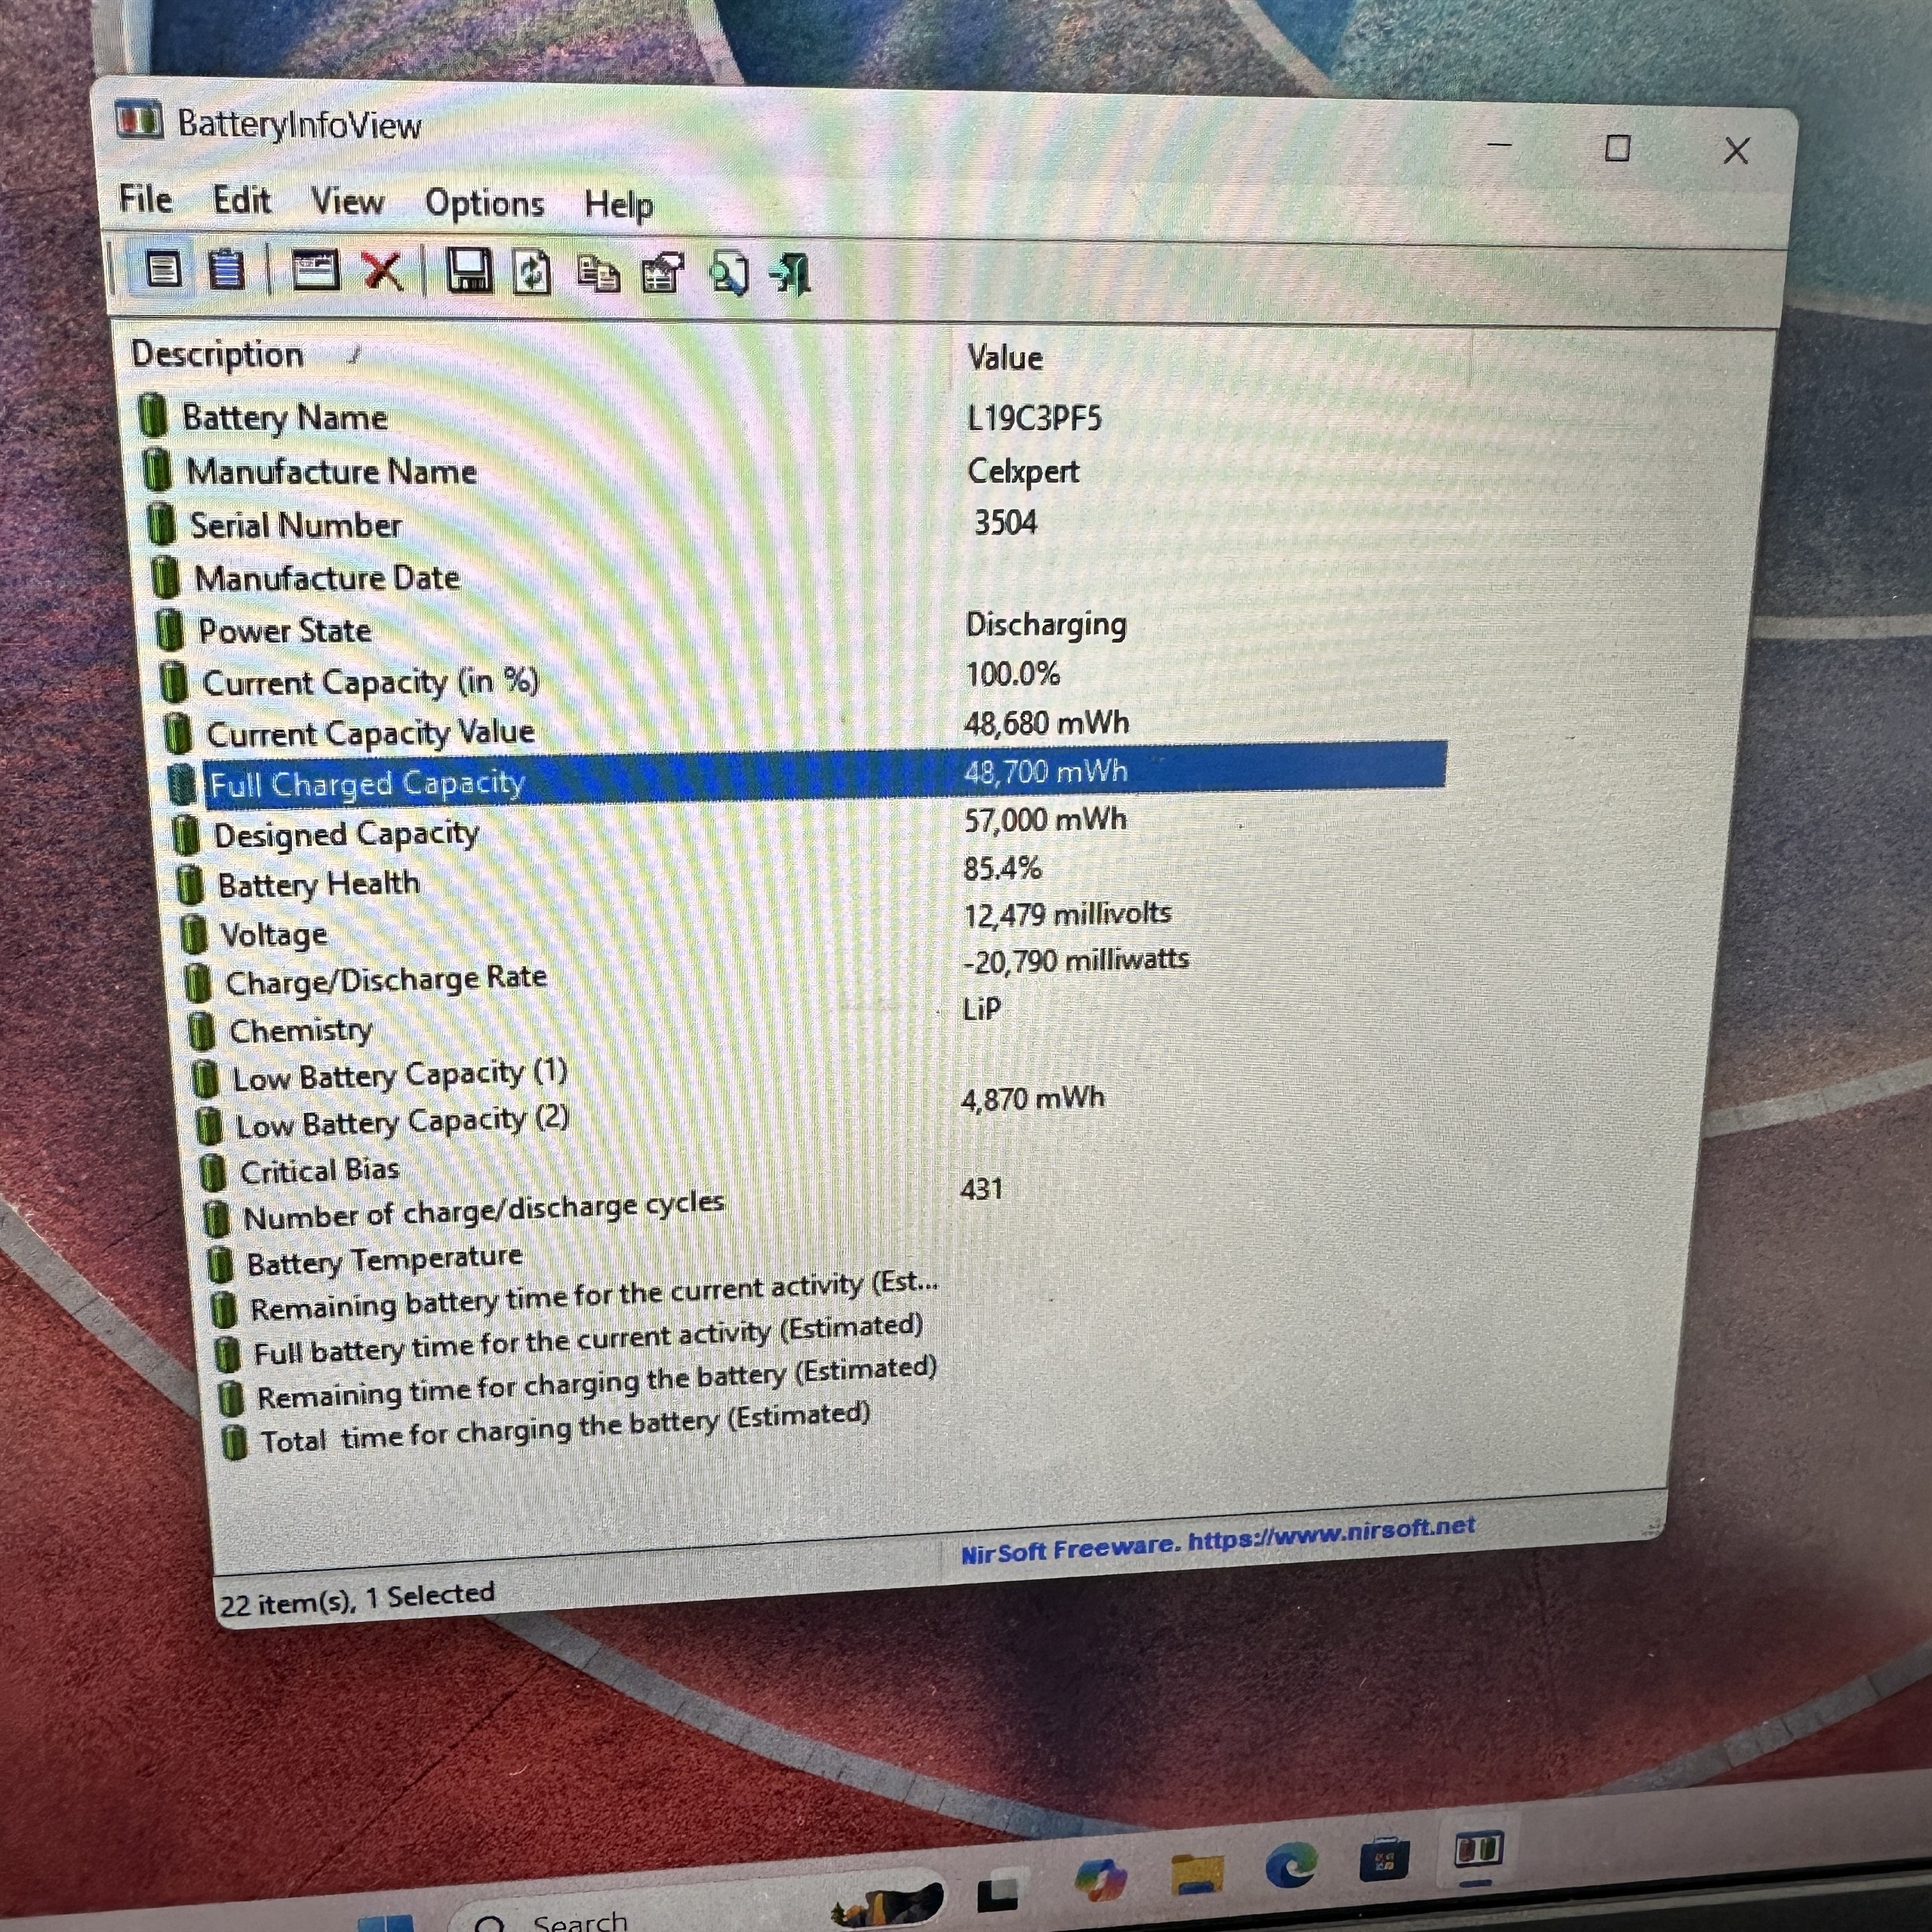Select the Designed Capacity row
This screenshot has width=1932, height=1932.
click(x=346, y=834)
